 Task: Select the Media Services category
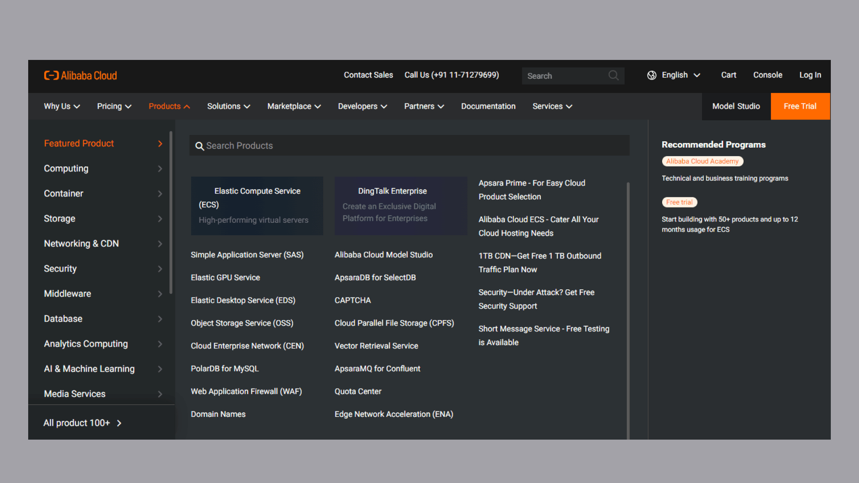(x=103, y=394)
